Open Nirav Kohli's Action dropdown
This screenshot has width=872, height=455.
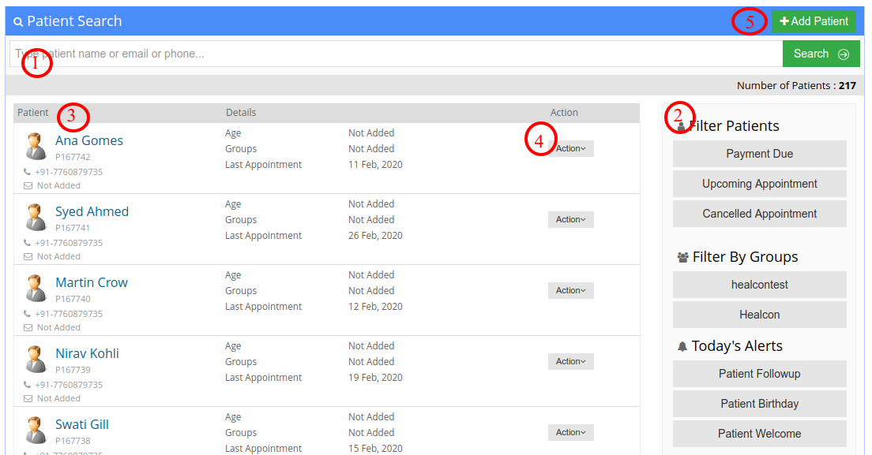pyautogui.click(x=570, y=361)
